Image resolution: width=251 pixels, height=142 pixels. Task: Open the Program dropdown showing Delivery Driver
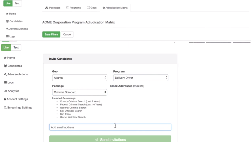(141, 78)
